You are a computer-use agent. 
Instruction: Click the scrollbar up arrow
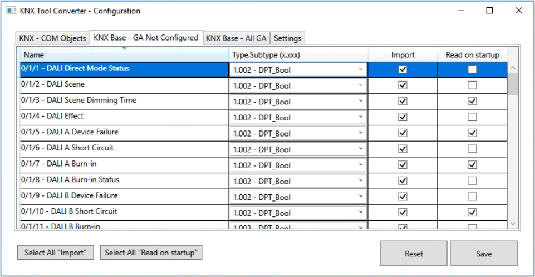point(513,68)
